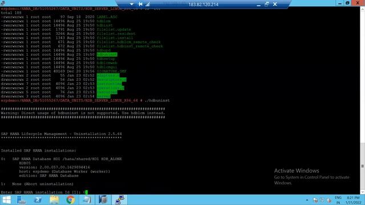Close the remote desktop connection bar

(x=275, y=4)
